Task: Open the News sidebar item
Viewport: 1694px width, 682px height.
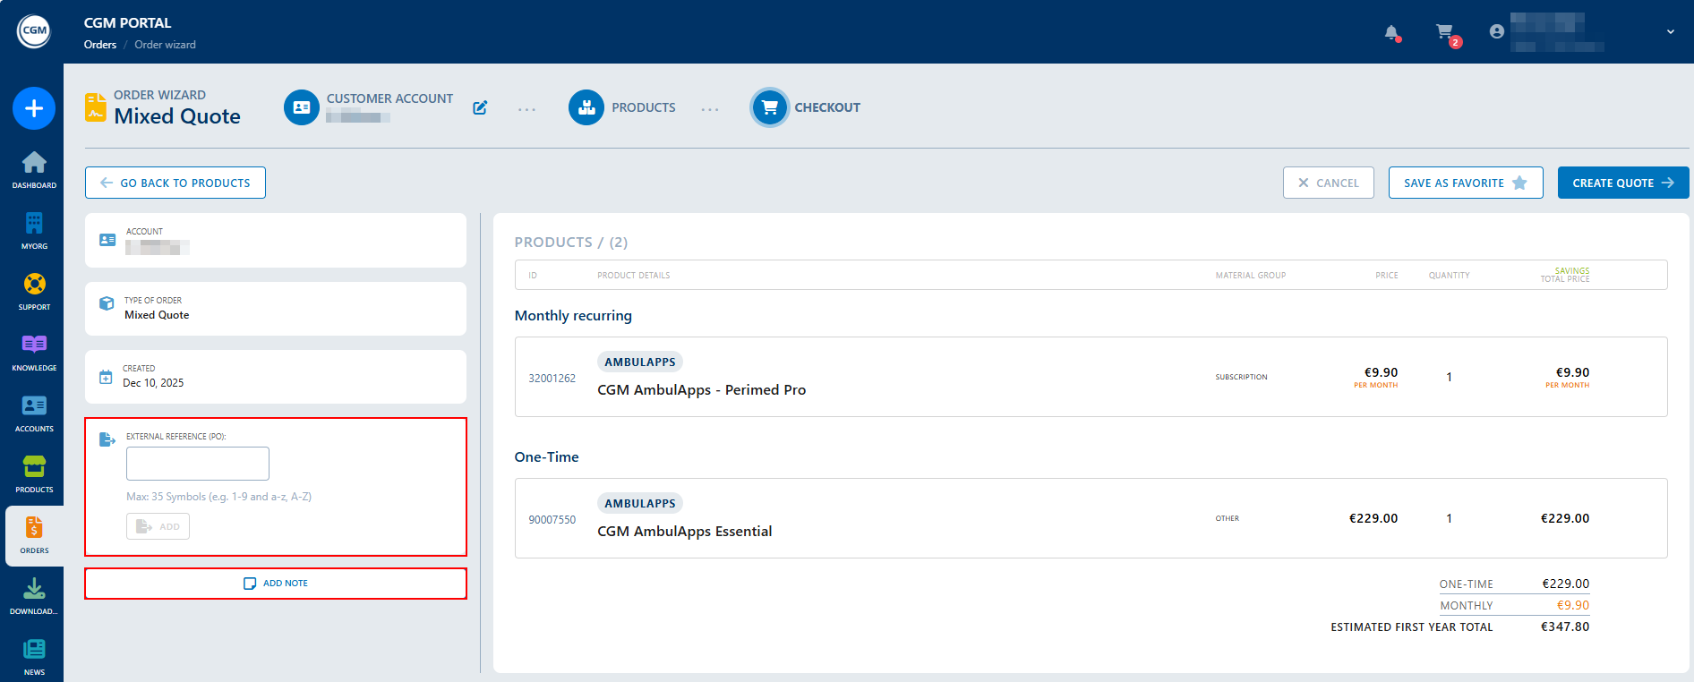Action: point(34,656)
